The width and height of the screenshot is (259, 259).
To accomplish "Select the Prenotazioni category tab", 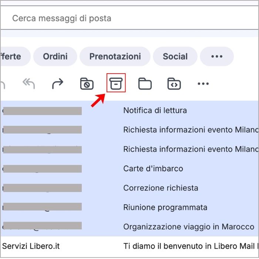I will coord(115,56).
